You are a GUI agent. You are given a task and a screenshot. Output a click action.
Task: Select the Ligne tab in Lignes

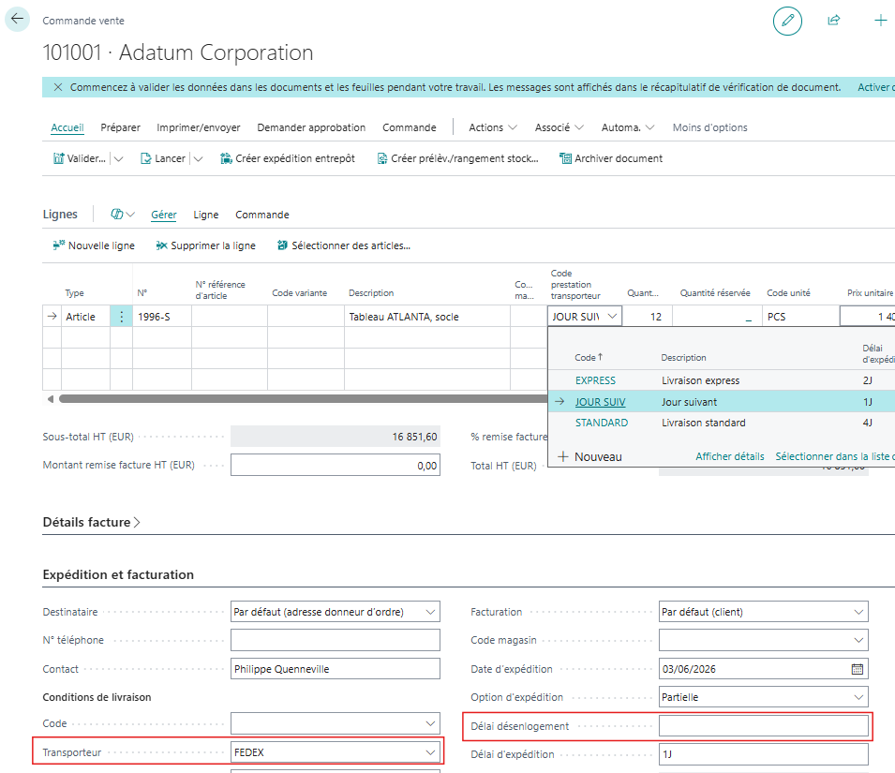(206, 216)
